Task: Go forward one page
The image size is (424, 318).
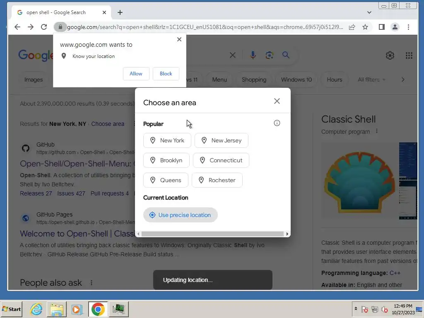Action: [x=31, y=27]
